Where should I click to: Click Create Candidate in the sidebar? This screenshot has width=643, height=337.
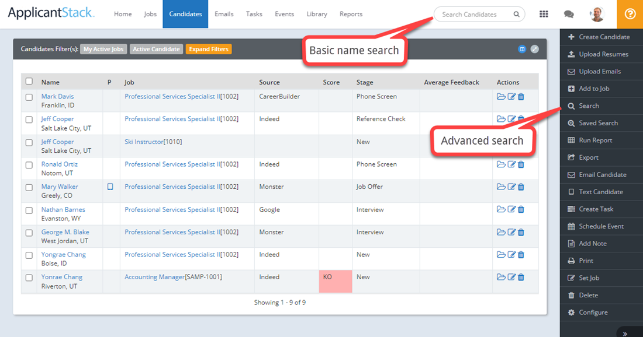click(604, 37)
